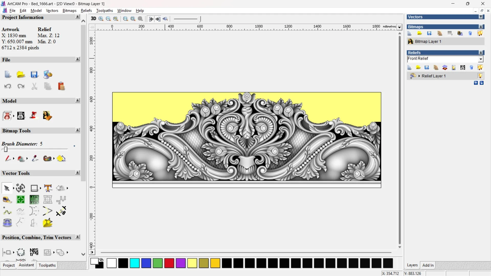Click the Paste clipboard icon

(61, 86)
